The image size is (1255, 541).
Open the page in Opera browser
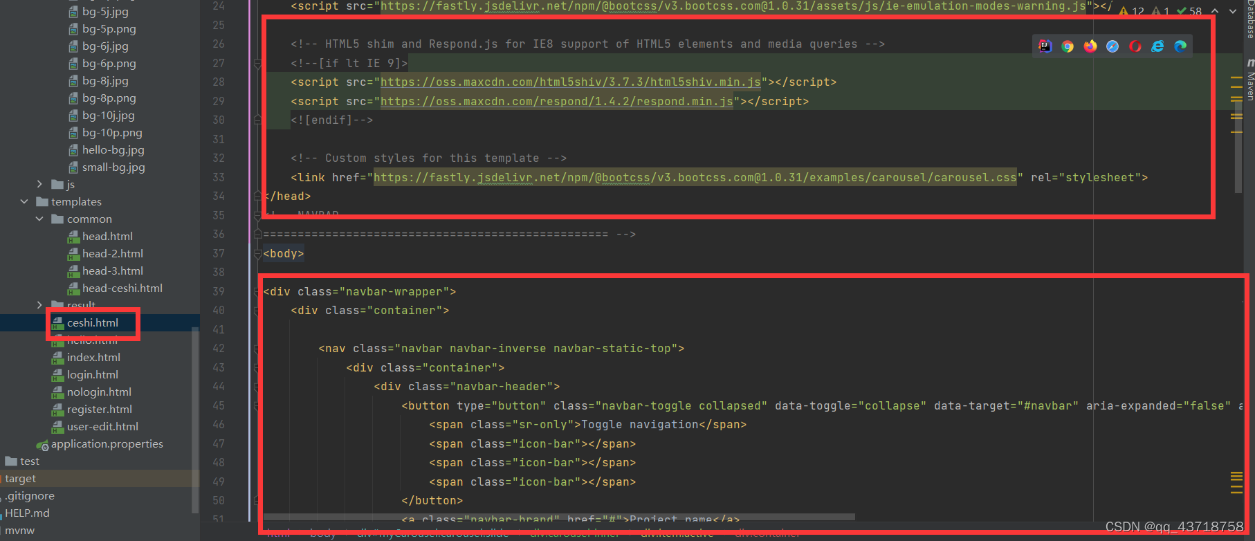pos(1135,46)
